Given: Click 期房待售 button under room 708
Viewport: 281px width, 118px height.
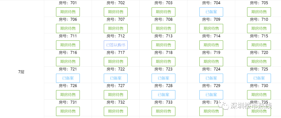Looking at the screenshot, I should (163, 29).
